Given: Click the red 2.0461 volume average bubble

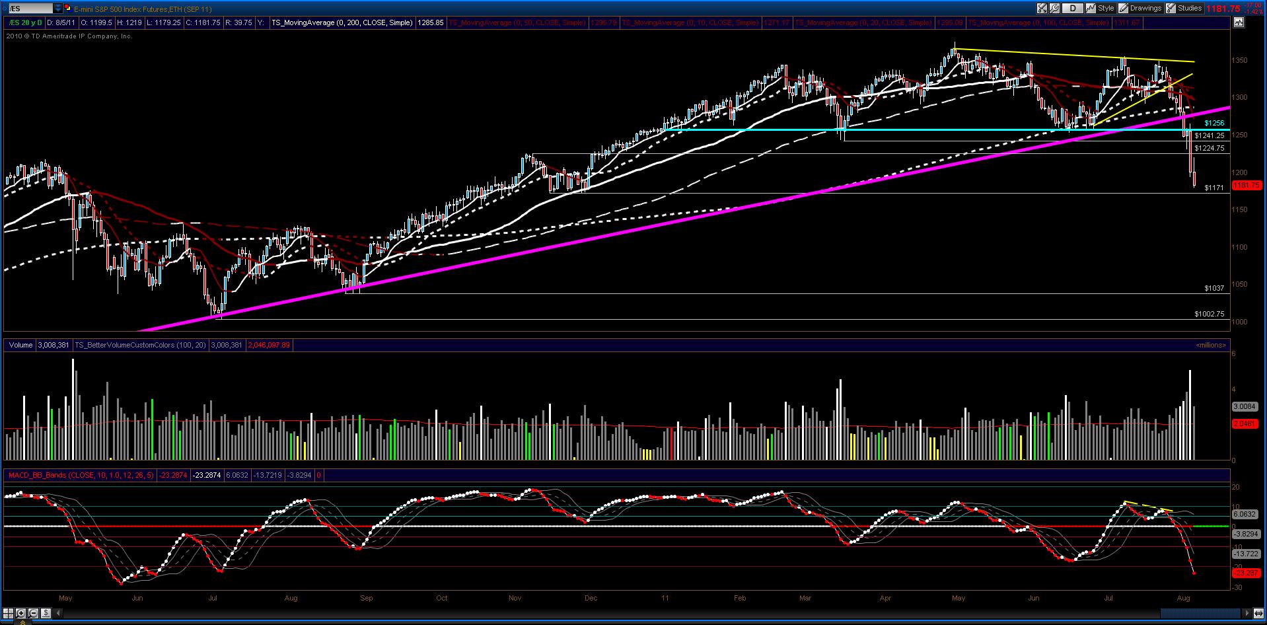Looking at the screenshot, I should pyautogui.click(x=1244, y=423).
